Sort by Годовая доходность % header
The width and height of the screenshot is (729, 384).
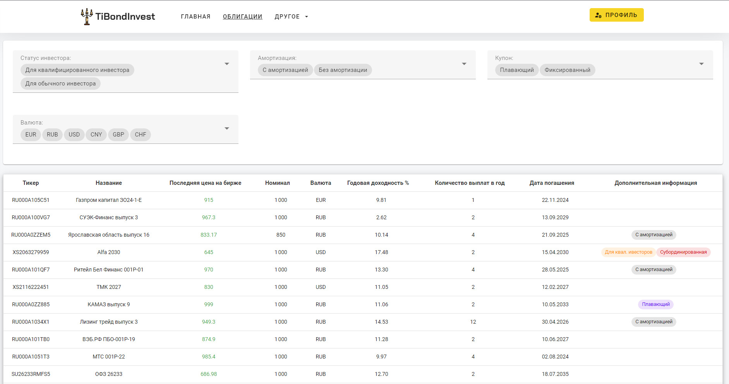(378, 183)
